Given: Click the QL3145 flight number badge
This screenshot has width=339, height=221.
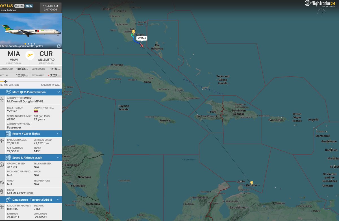Looking at the screenshot, I should [x=19, y=6].
